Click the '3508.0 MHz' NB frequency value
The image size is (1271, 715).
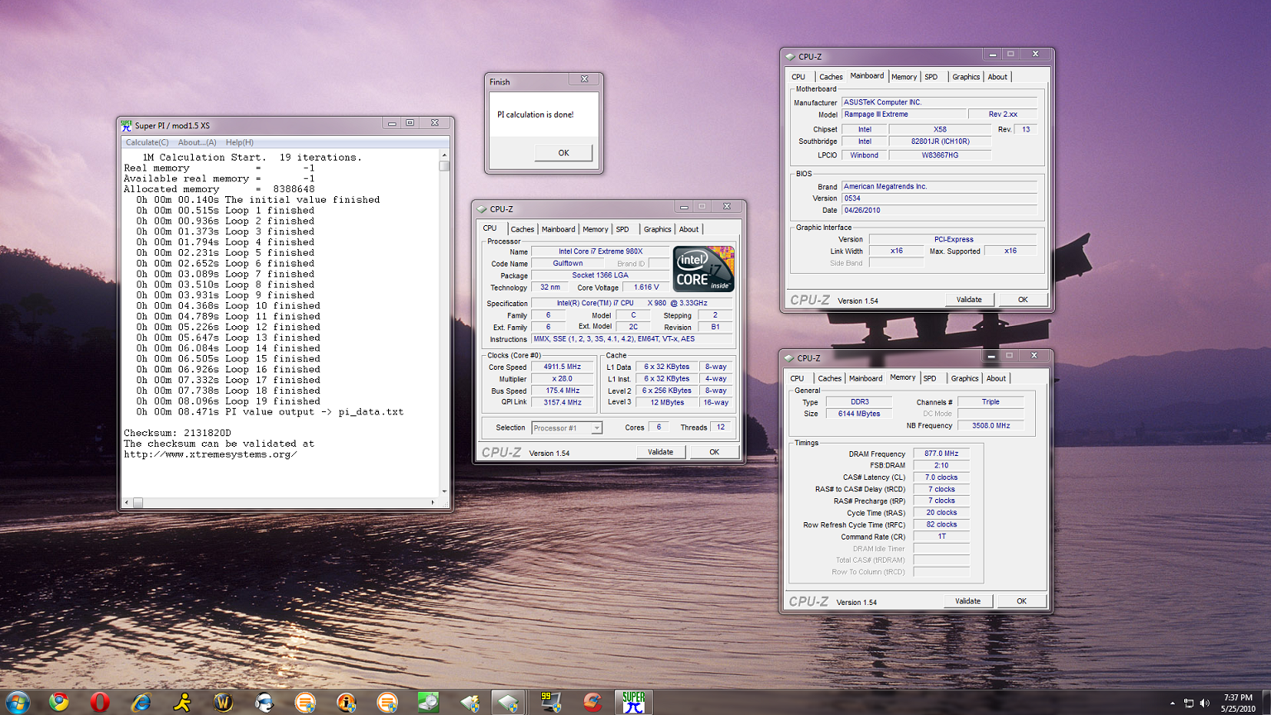(x=990, y=425)
